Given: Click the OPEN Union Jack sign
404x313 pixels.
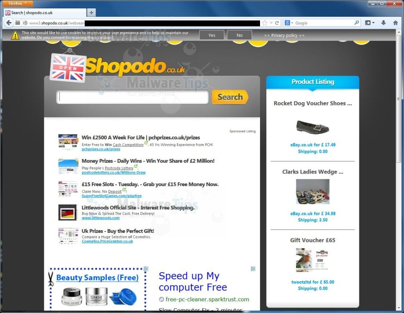Looking at the screenshot, I should pos(68,68).
